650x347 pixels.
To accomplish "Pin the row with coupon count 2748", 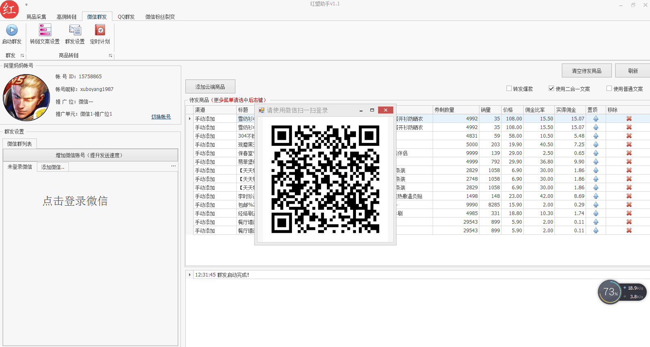I will [596, 179].
